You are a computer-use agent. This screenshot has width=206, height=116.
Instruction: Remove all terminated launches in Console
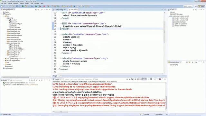(x=132, y=79)
